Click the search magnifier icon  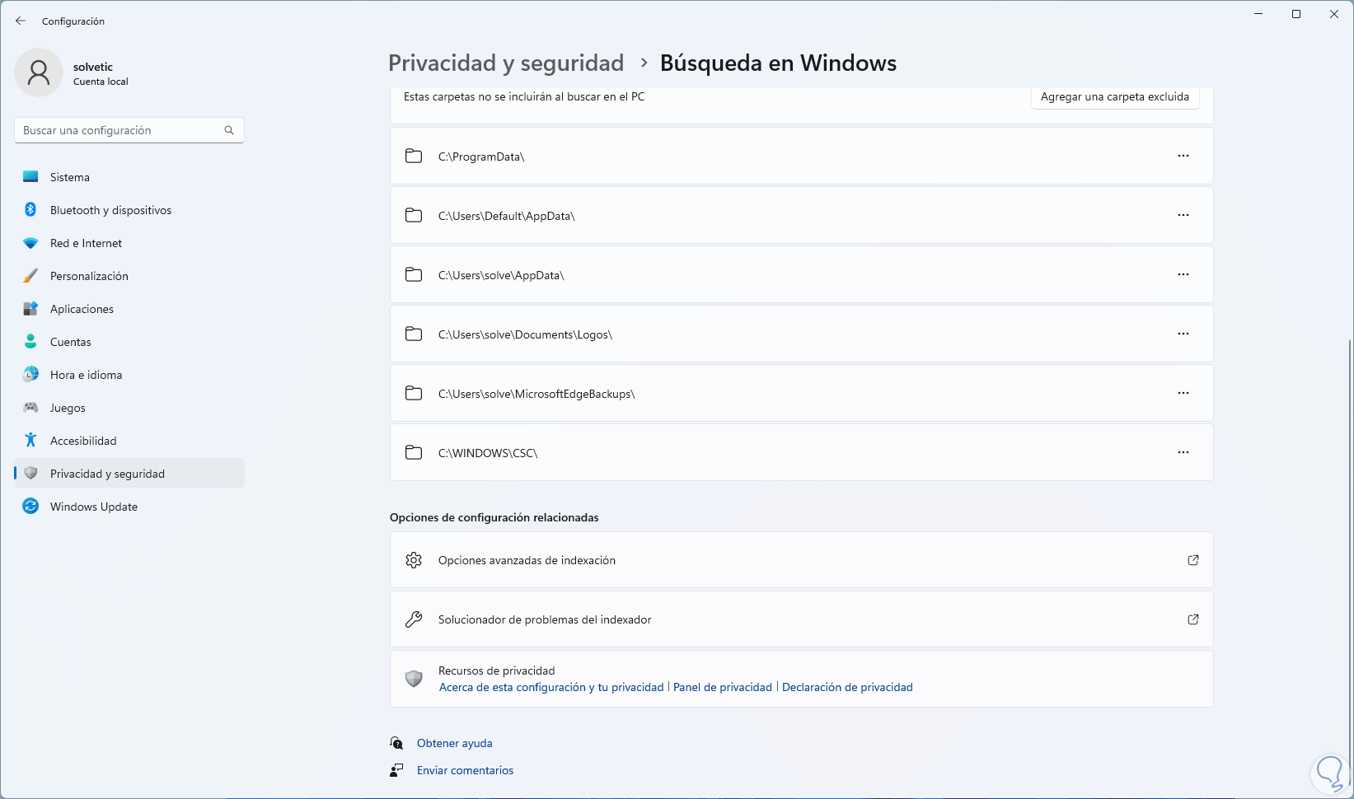(x=229, y=130)
